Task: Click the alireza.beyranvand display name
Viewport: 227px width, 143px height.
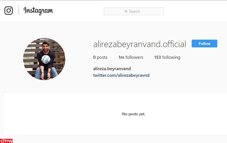Action: point(112,69)
